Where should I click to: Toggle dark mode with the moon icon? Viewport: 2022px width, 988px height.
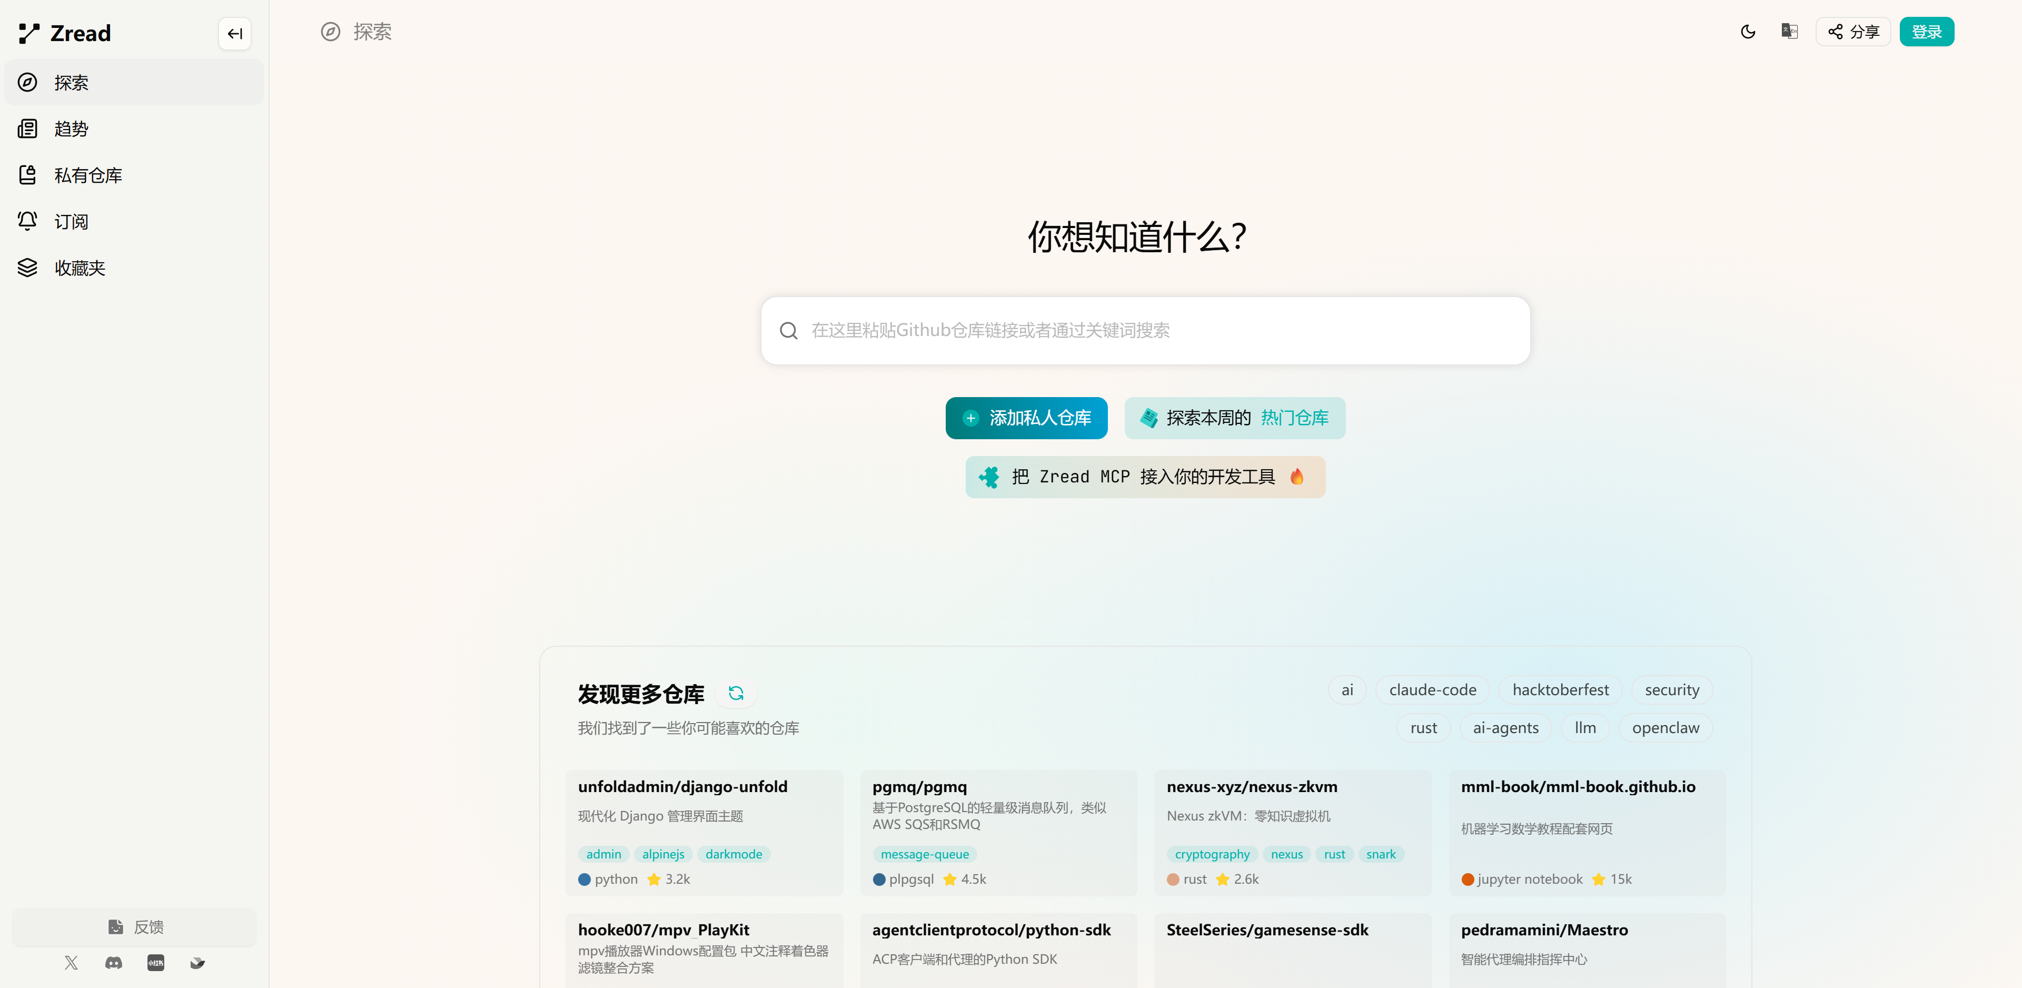point(1747,32)
